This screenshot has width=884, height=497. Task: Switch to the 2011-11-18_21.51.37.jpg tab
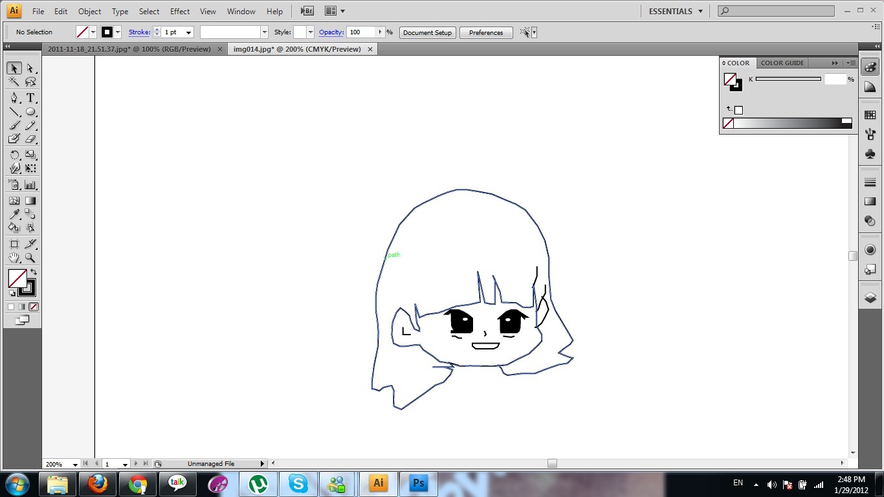(129, 49)
